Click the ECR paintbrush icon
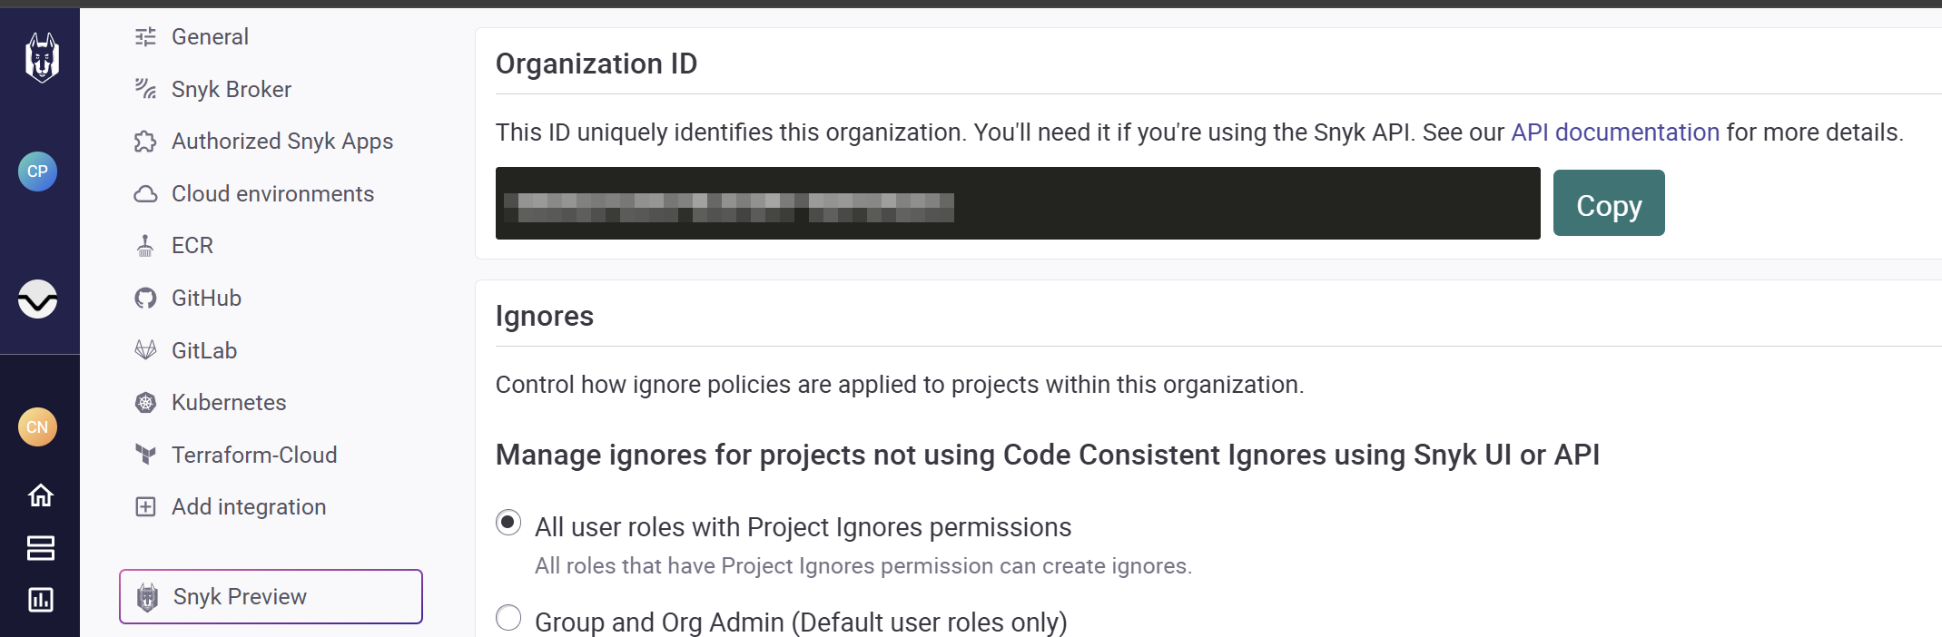The image size is (1942, 637). tap(145, 245)
